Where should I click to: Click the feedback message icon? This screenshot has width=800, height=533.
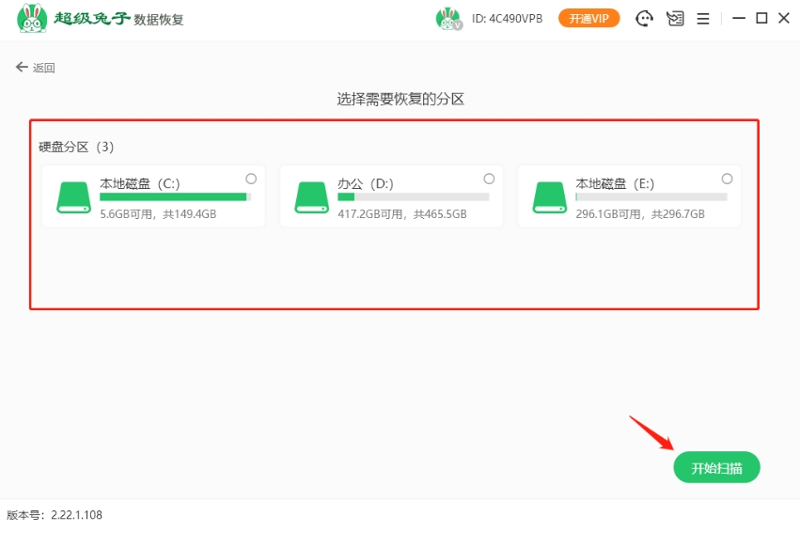[674, 19]
